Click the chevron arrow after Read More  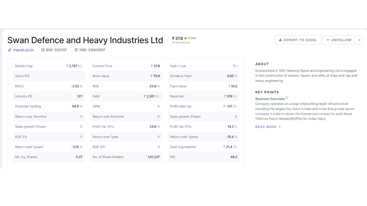point(280,127)
